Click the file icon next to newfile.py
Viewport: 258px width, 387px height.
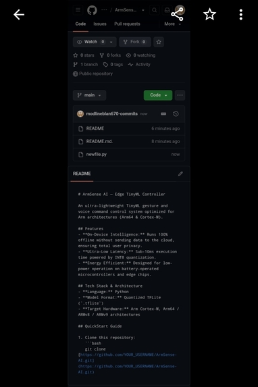pos(81,155)
